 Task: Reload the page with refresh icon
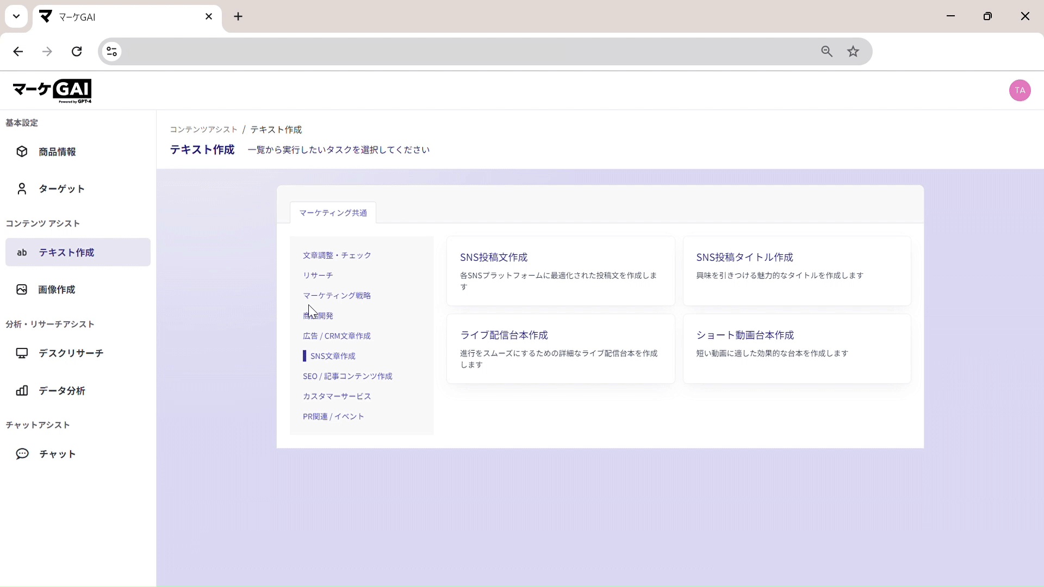tap(77, 52)
